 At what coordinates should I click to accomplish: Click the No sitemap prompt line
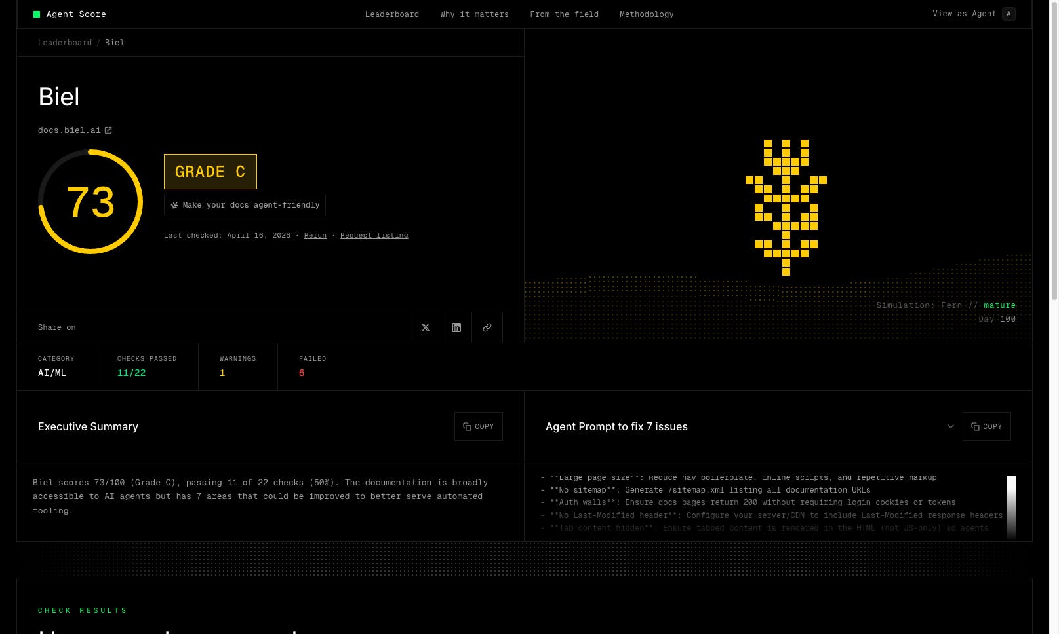pyautogui.click(x=706, y=490)
